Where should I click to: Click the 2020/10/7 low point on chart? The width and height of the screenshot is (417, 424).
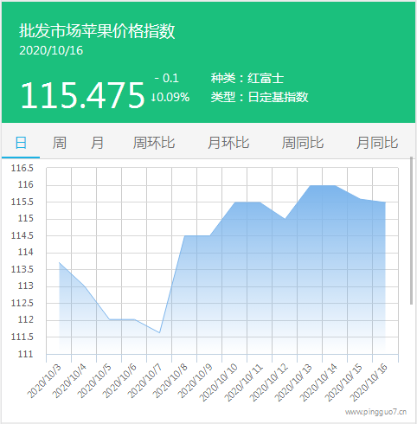[159, 332]
